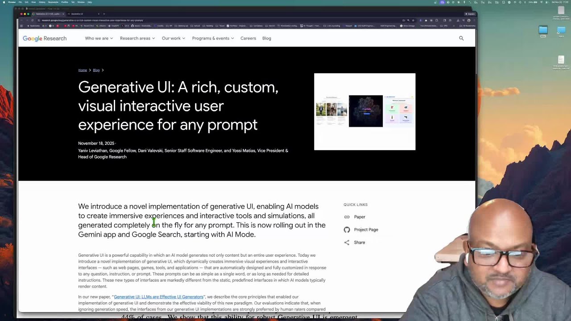Image resolution: width=571 pixels, height=321 pixels.
Task: Open the File menu
Action: tap(20, 2)
